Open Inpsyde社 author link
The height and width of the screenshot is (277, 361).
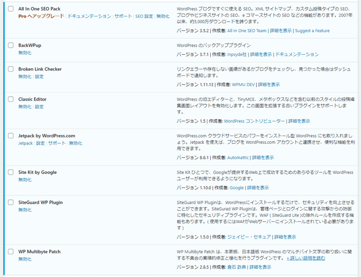click(x=237, y=54)
